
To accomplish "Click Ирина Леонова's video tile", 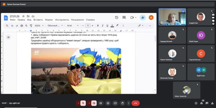I will coord(172,17).
